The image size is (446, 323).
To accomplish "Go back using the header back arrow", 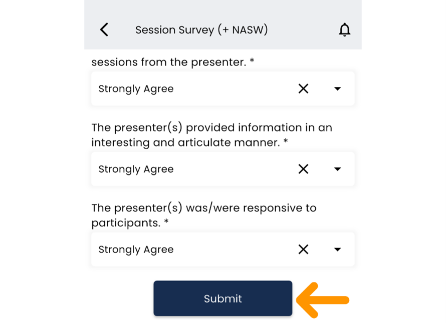I will click(x=104, y=30).
